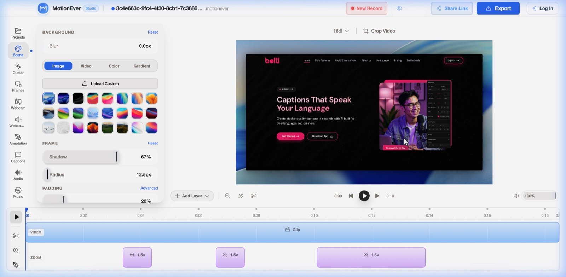Viewport: 566px width, 277px height.
Task: Open the Annotation tool in sidebar
Action: pyautogui.click(x=18, y=139)
